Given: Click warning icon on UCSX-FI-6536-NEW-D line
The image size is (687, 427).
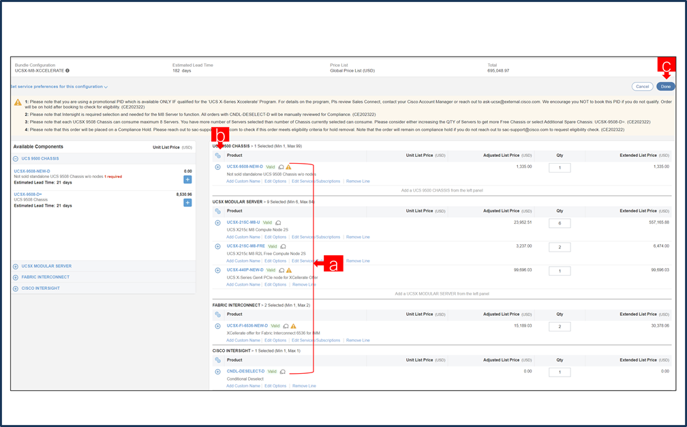Looking at the screenshot, I should 293,326.
